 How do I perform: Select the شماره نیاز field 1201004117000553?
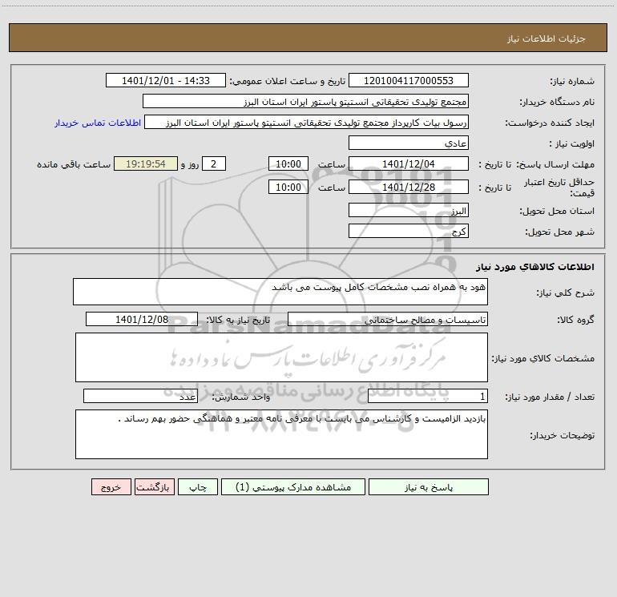point(409,80)
